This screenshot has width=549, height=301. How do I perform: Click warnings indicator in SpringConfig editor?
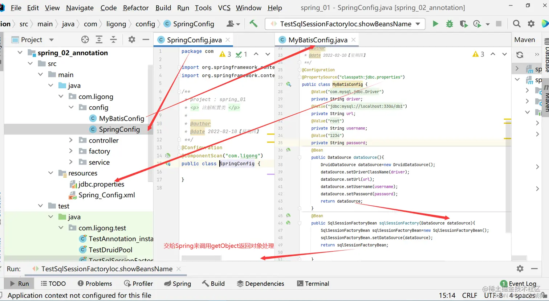point(225,54)
